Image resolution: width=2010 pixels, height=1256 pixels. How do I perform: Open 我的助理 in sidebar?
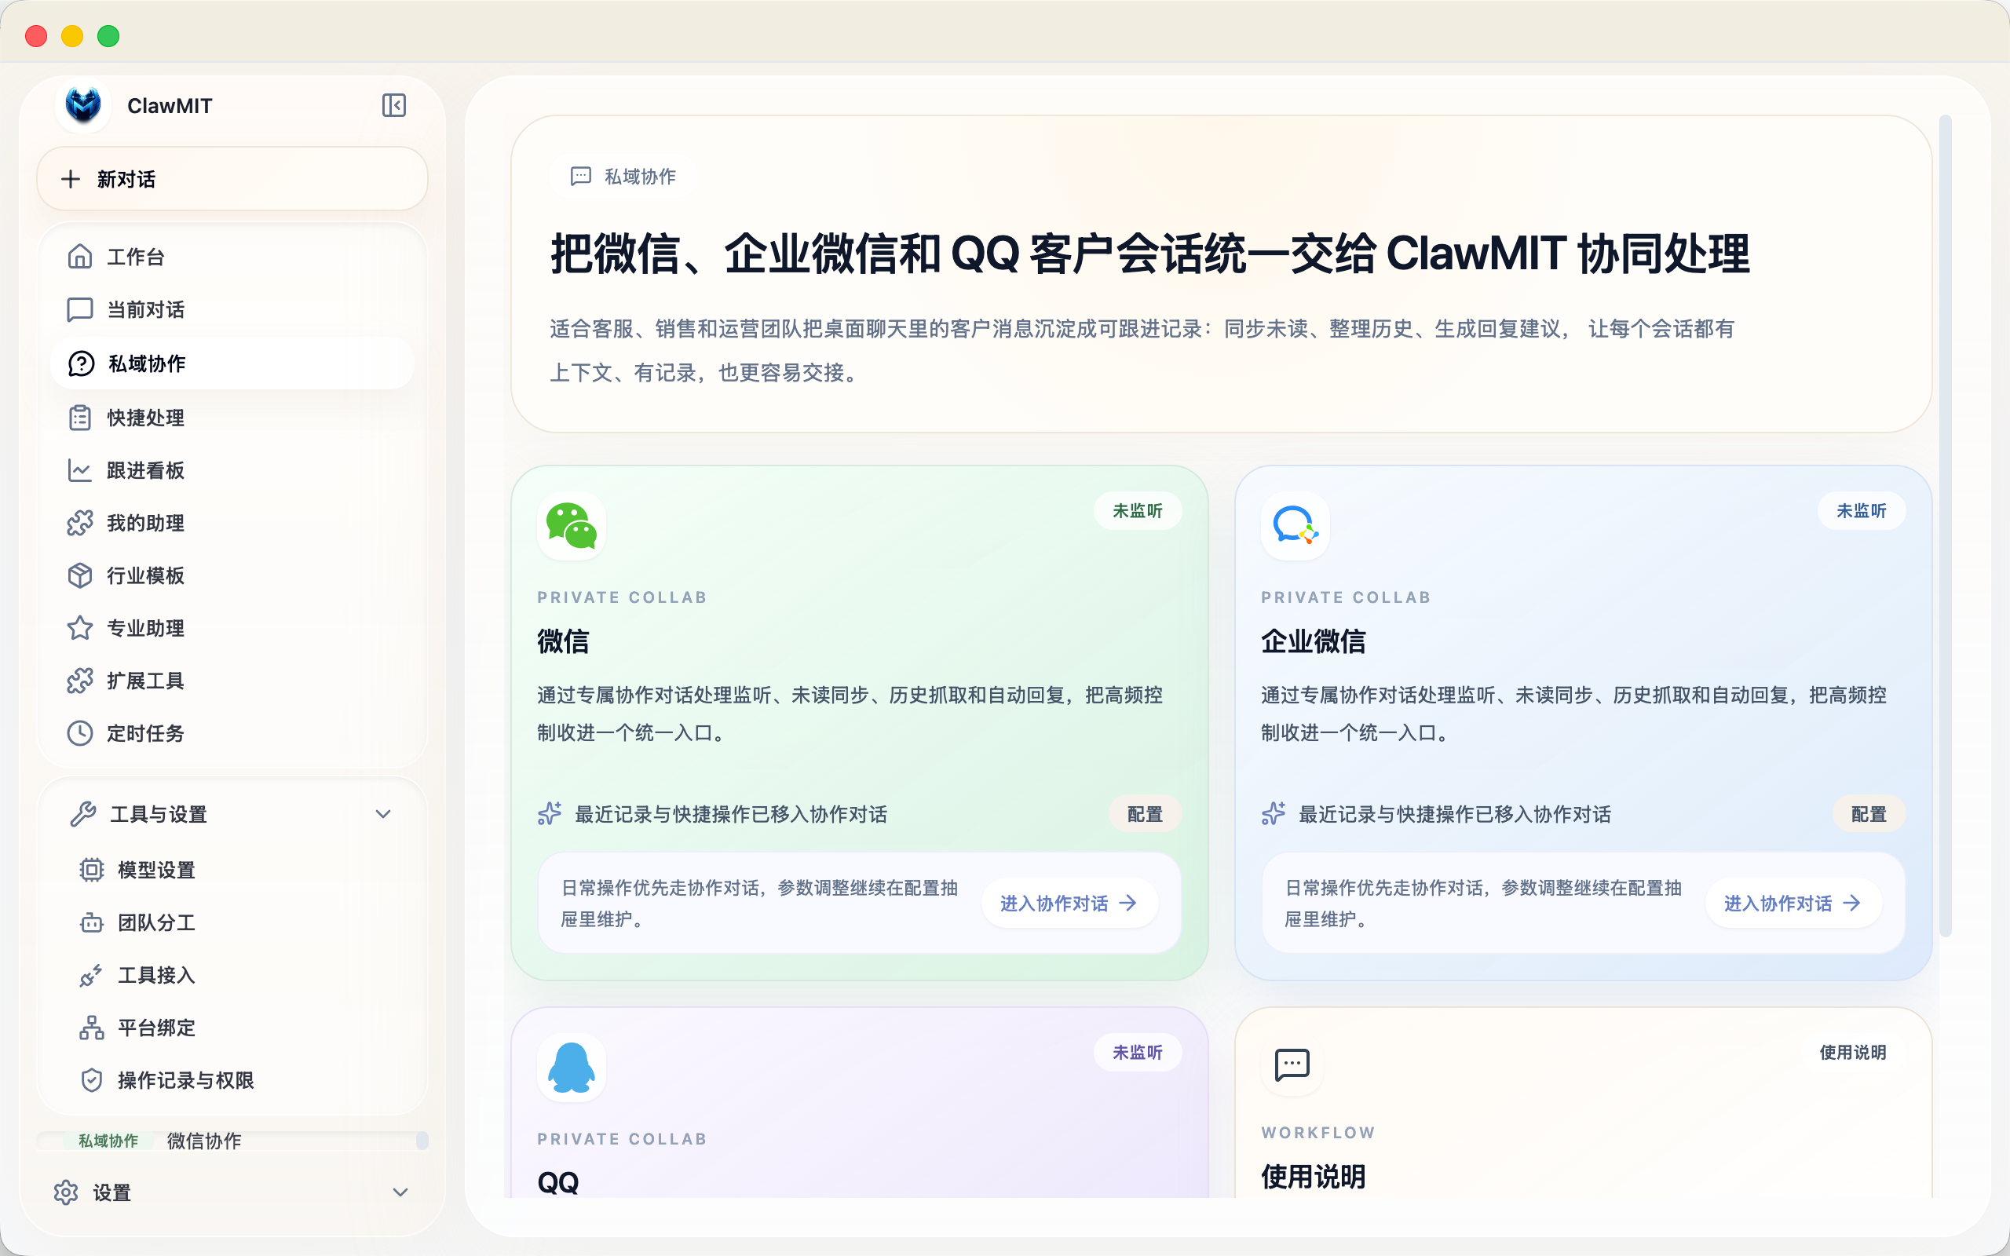pos(232,523)
